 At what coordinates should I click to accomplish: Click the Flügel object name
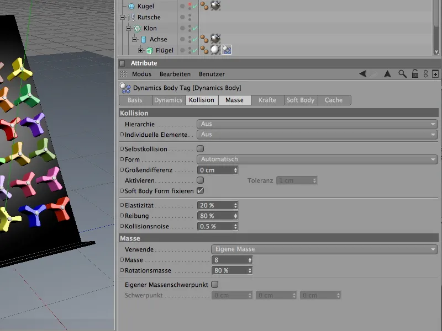click(x=164, y=50)
